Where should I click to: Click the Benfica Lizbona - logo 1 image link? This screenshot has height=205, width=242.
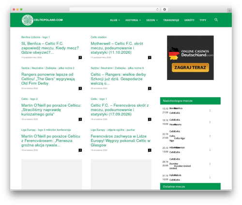click(x=35, y=37)
